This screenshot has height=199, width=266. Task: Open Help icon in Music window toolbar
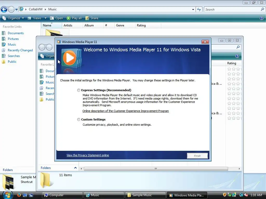(x=262, y=18)
